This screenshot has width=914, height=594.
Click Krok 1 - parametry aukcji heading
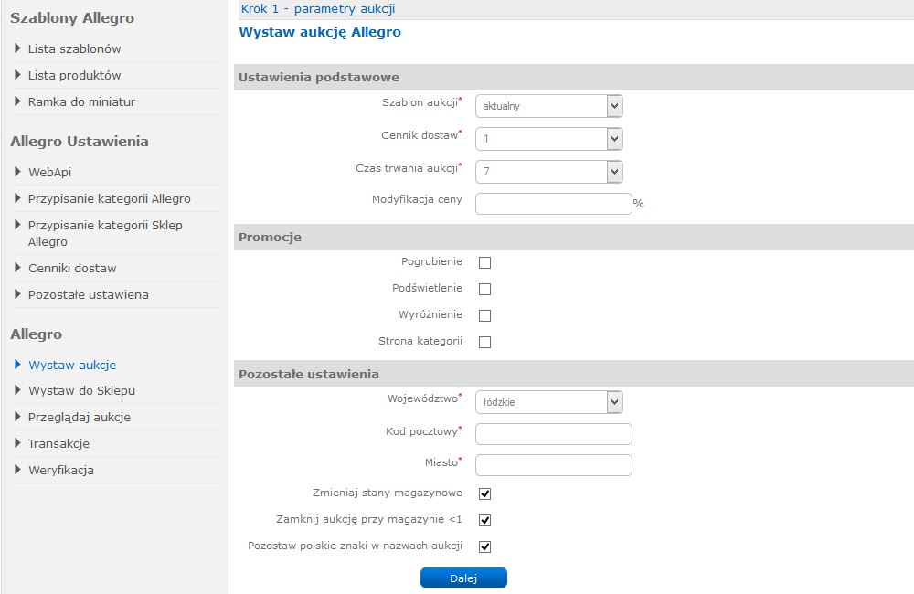(318, 9)
